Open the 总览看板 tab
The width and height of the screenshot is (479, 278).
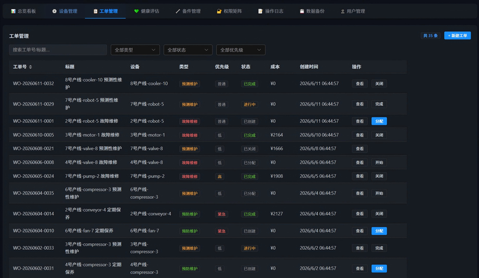point(23,11)
